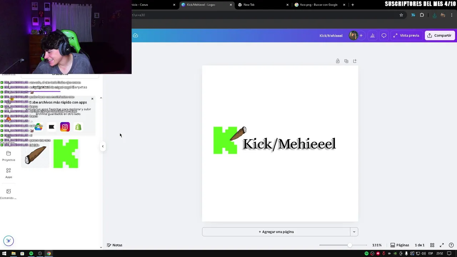Screen dimensions: 457x257
Task: Click the 1 de 1 page indicator
Action: tap(420, 245)
